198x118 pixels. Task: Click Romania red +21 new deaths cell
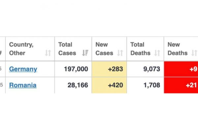pyautogui.click(x=181, y=85)
